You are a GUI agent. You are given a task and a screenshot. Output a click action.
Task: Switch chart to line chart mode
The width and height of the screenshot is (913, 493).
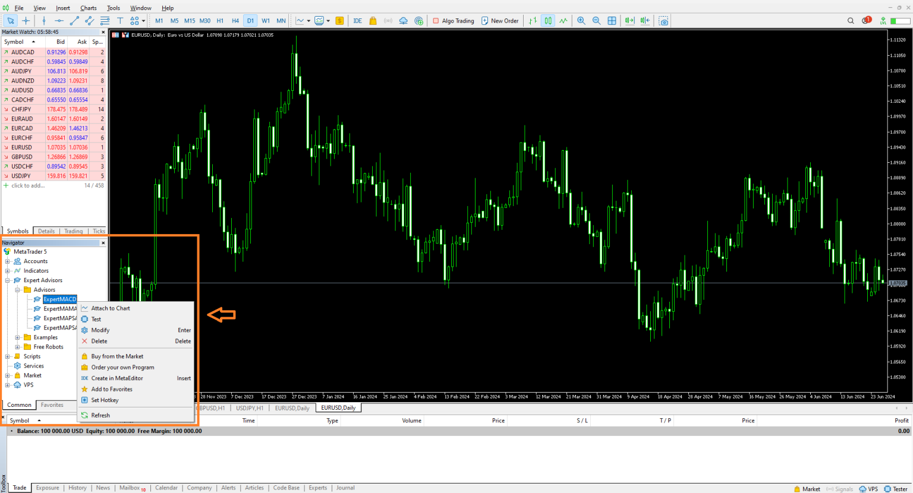pyautogui.click(x=563, y=20)
